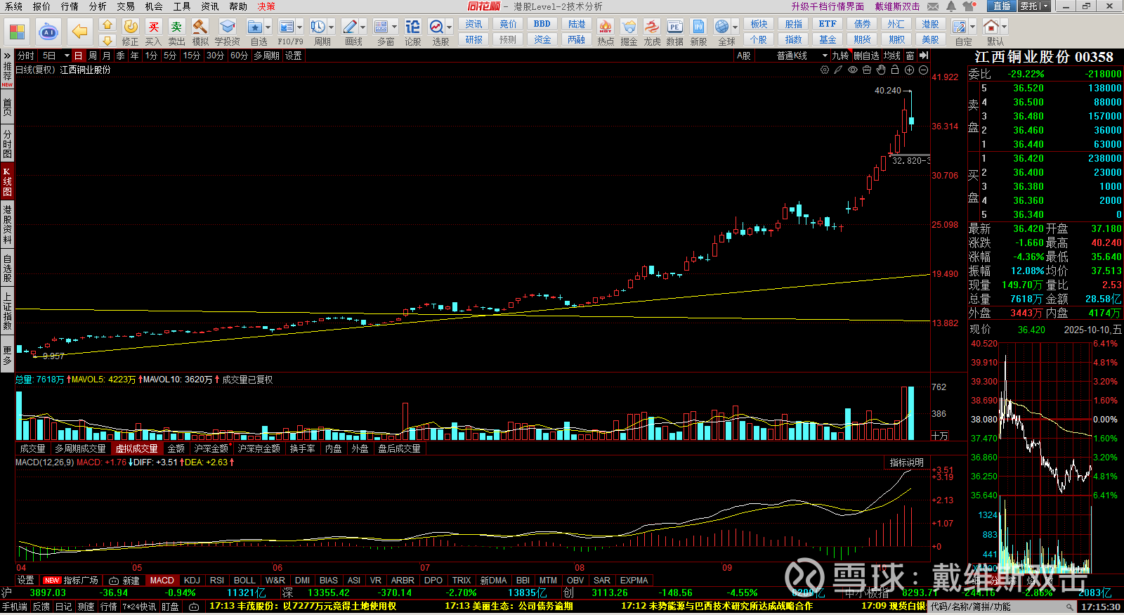Viewport: 1124px width, 615px height.
Task: Click the 资讯 news button
Action: (473, 24)
